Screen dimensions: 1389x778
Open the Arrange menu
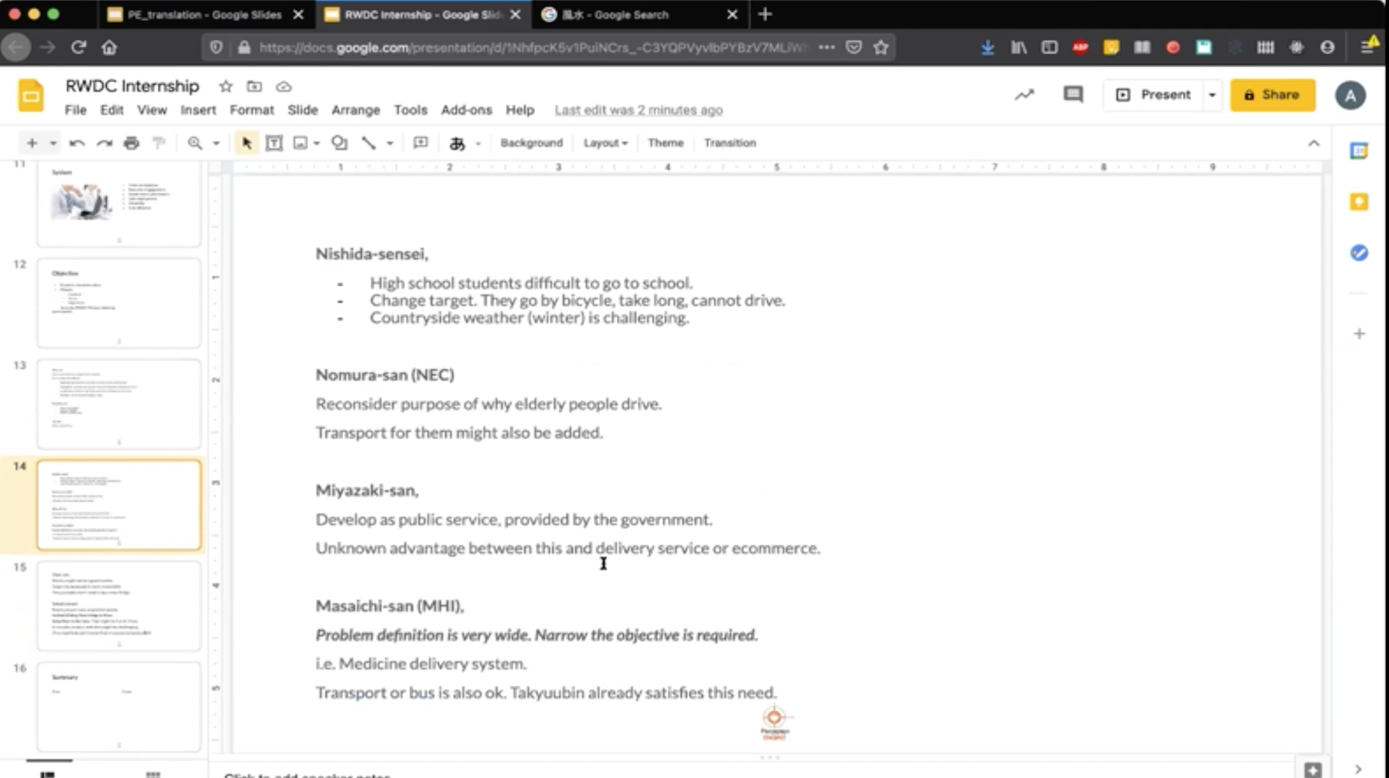(x=355, y=110)
